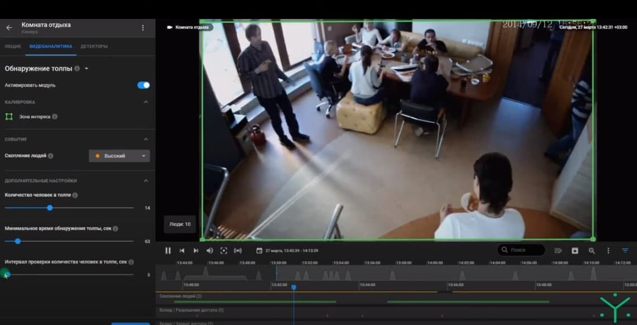Click info icon beside Зона интереса
637x325 pixels.
point(55,117)
